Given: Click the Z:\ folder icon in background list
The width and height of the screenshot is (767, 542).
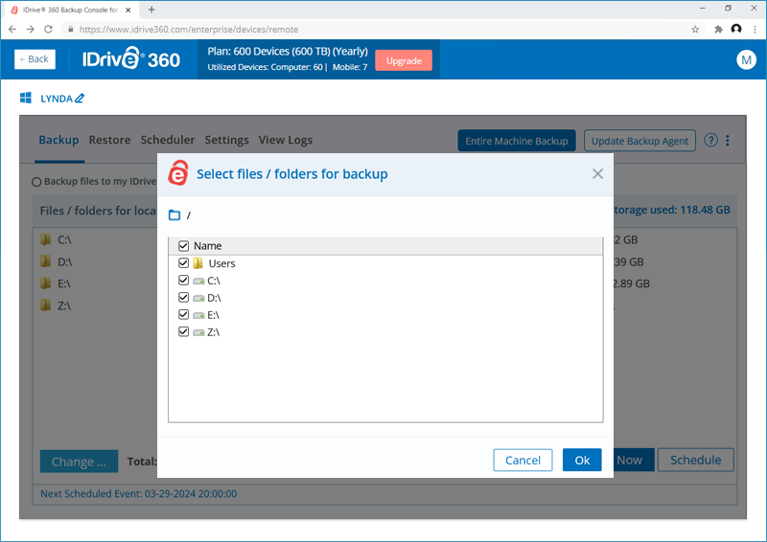Looking at the screenshot, I should [45, 305].
